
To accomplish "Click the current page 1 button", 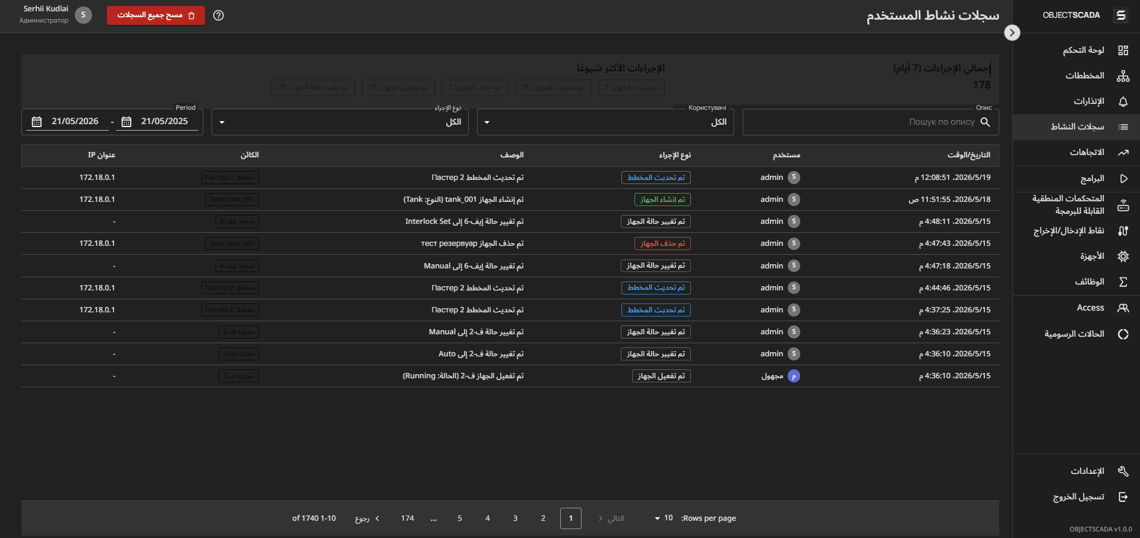I will click(x=571, y=518).
